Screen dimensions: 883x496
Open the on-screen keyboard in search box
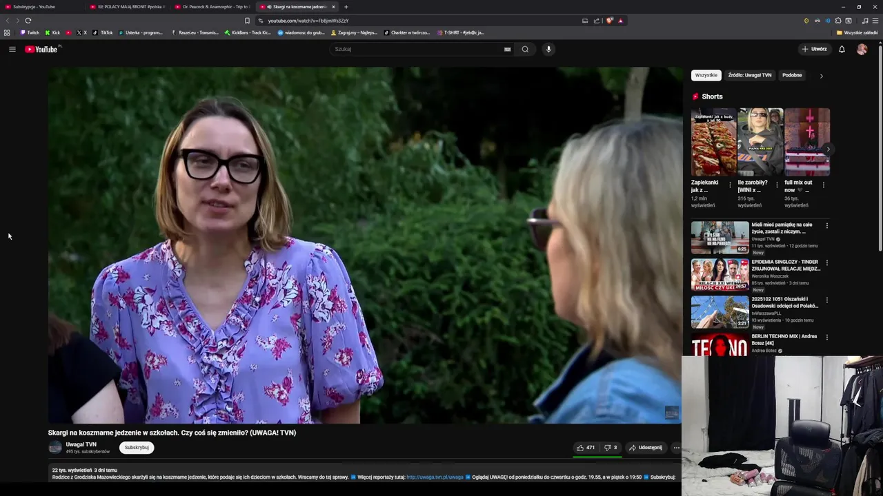click(x=508, y=49)
